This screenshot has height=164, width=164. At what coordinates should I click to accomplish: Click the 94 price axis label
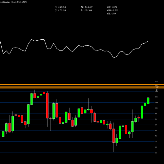point(156,119)
